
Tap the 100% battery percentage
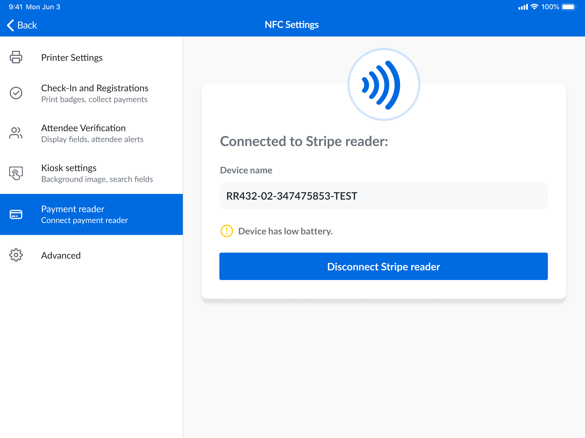(550, 7)
